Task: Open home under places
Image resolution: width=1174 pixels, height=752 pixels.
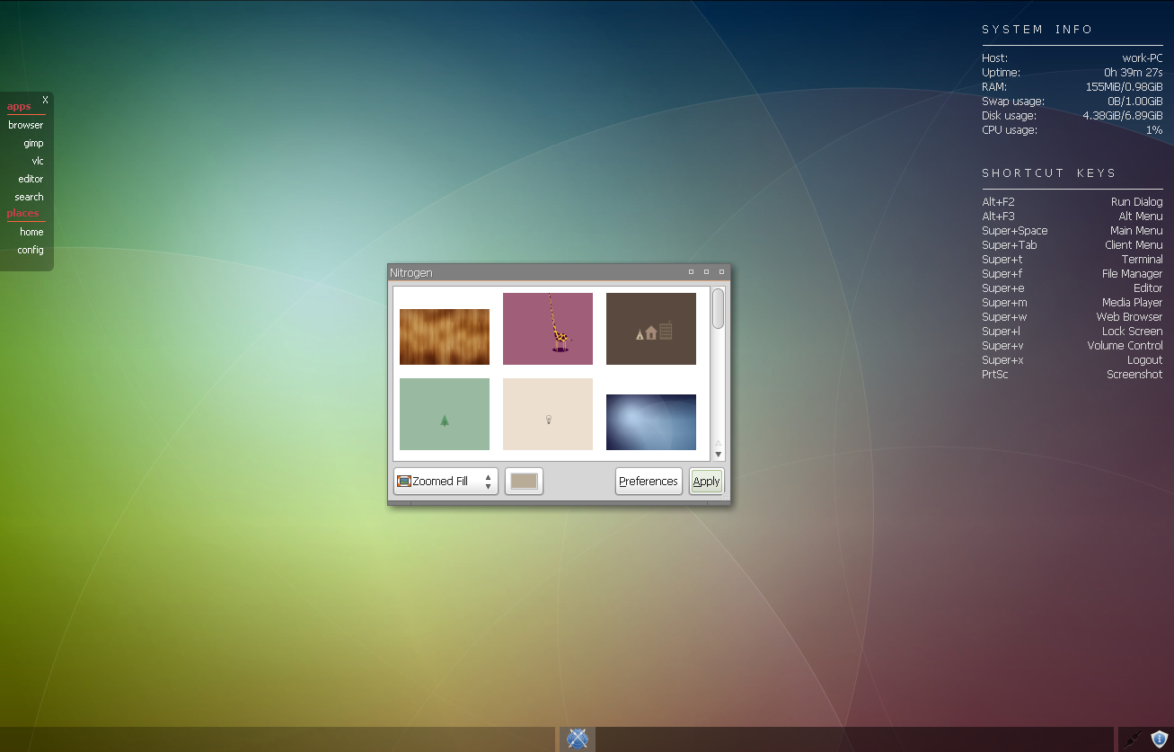Action: point(31,232)
